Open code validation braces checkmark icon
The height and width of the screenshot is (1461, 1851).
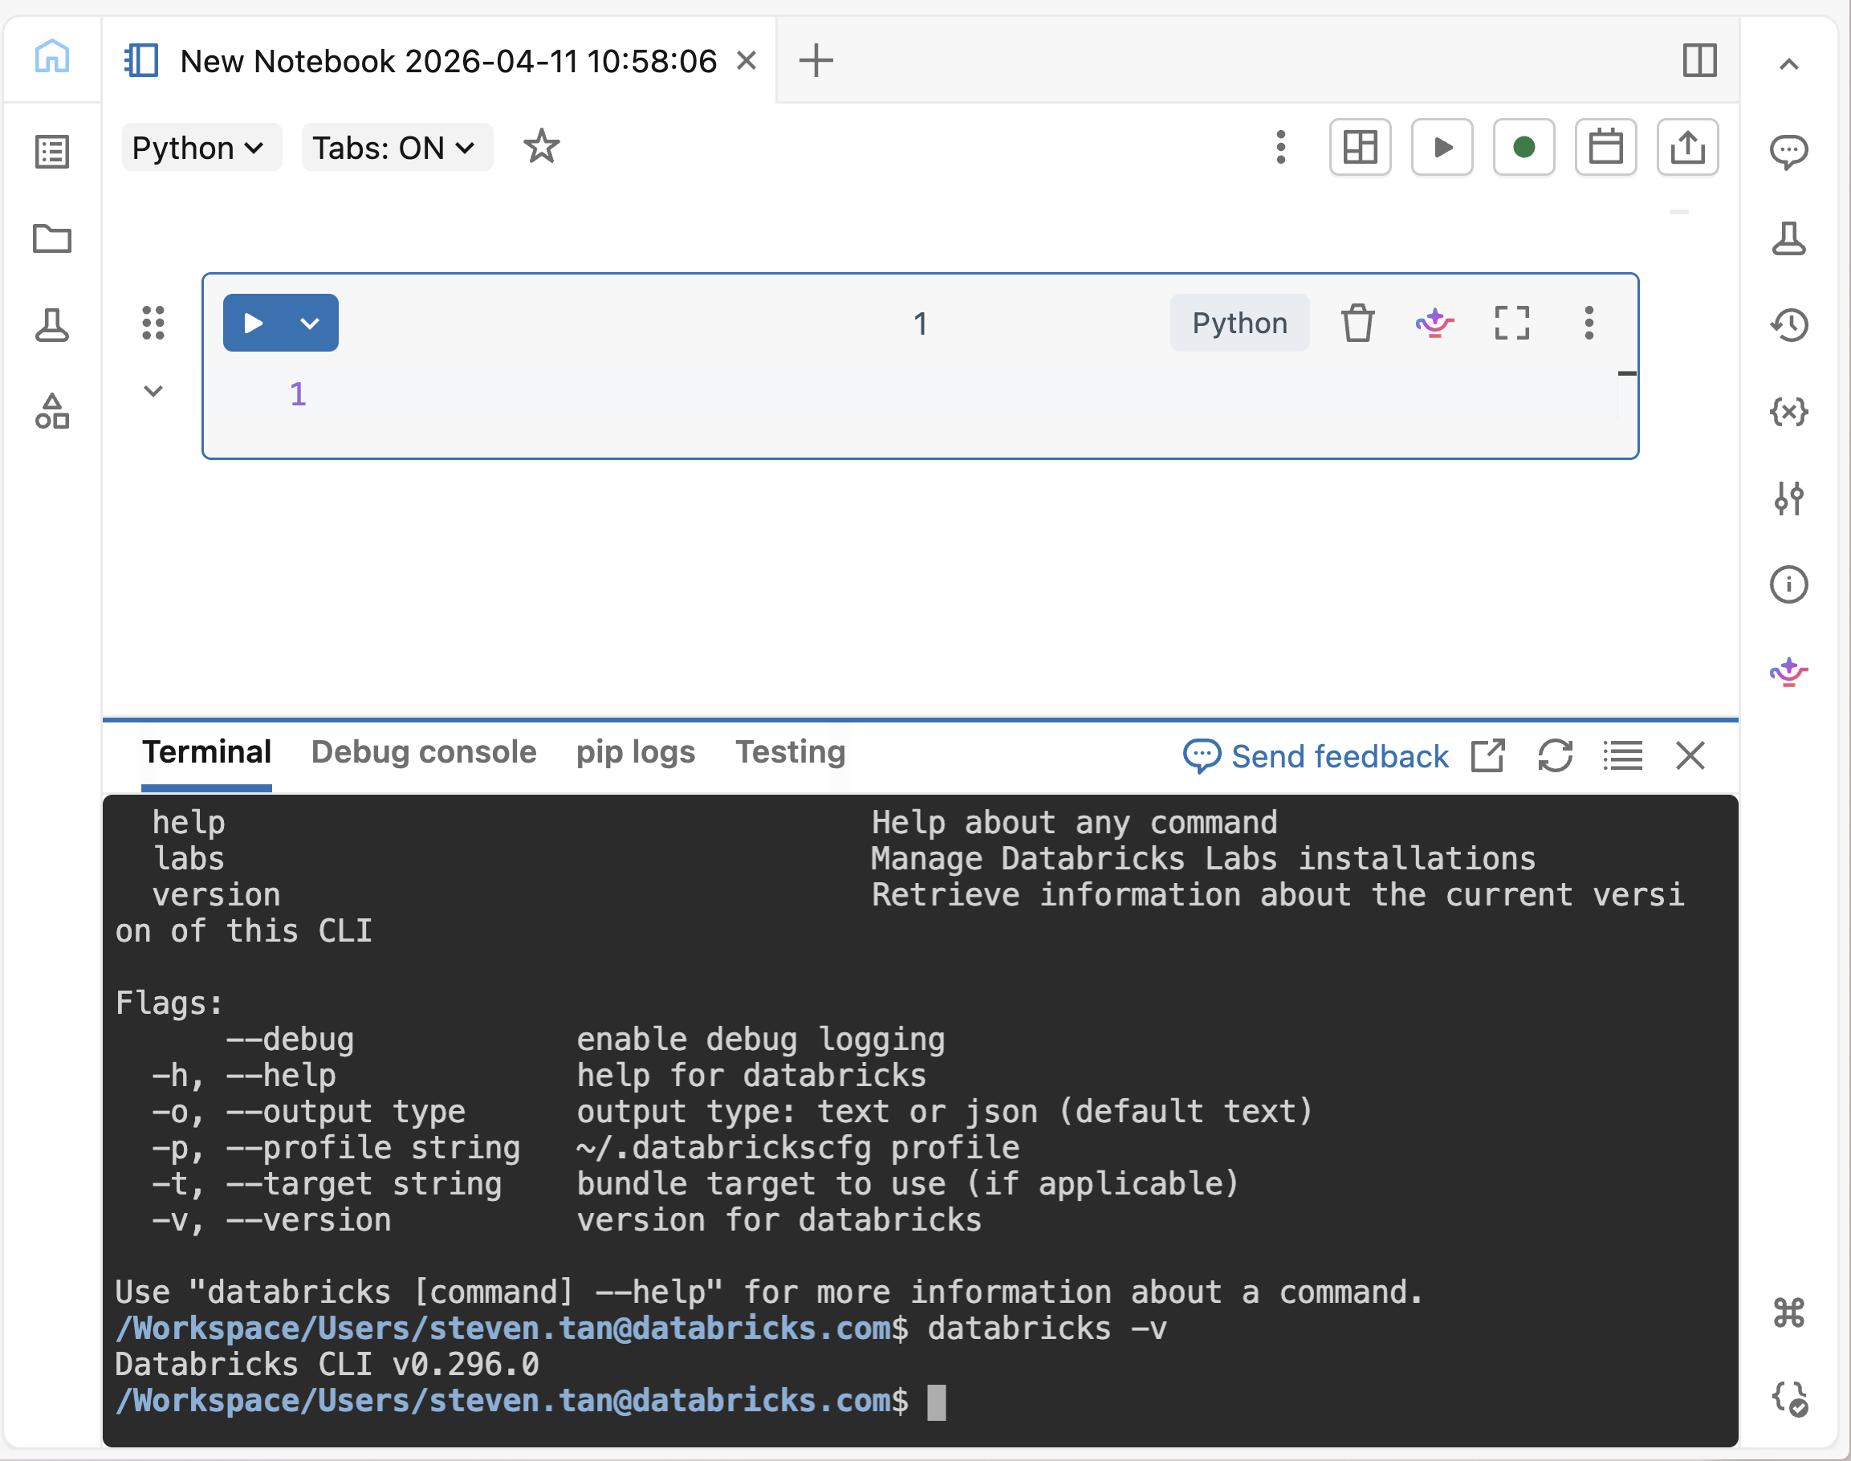pos(1788,1398)
